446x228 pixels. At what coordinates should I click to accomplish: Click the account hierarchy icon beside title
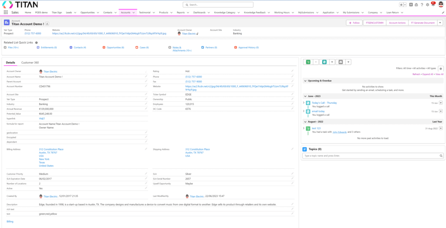pos(47,24)
